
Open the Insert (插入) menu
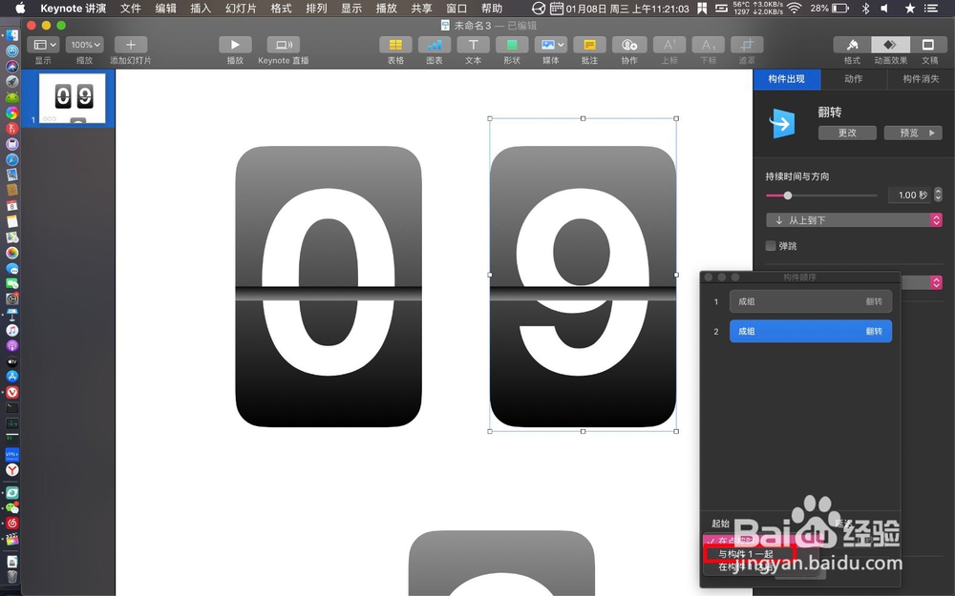click(x=200, y=9)
